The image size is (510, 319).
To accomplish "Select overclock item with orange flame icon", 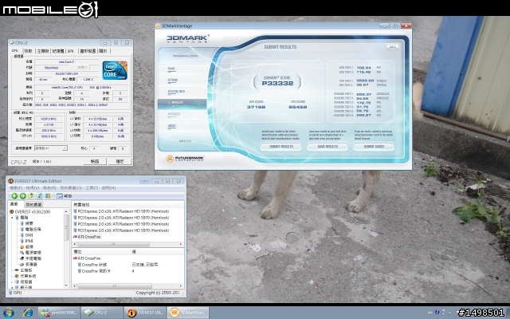I will tap(26, 246).
